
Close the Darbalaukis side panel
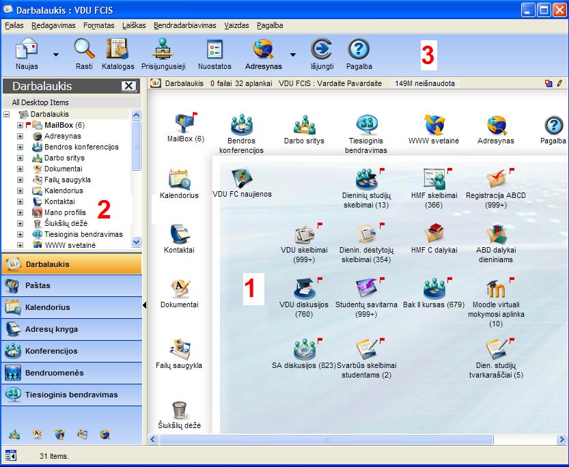click(128, 86)
